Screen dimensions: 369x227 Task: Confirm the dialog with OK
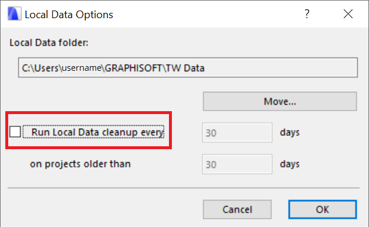pyautogui.click(x=323, y=209)
